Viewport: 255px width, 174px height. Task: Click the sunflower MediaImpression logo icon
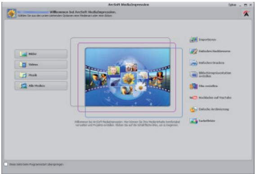pos(12,13)
